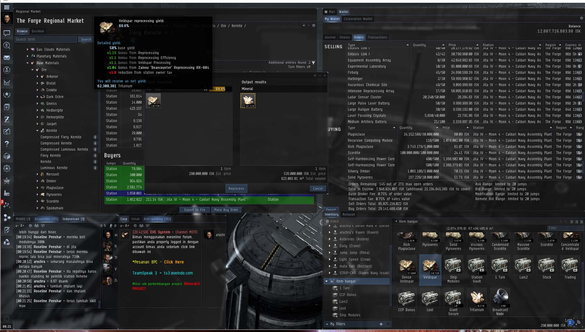Click Export to File button
Screen dimensions: 585x332
tap(194, 210)
